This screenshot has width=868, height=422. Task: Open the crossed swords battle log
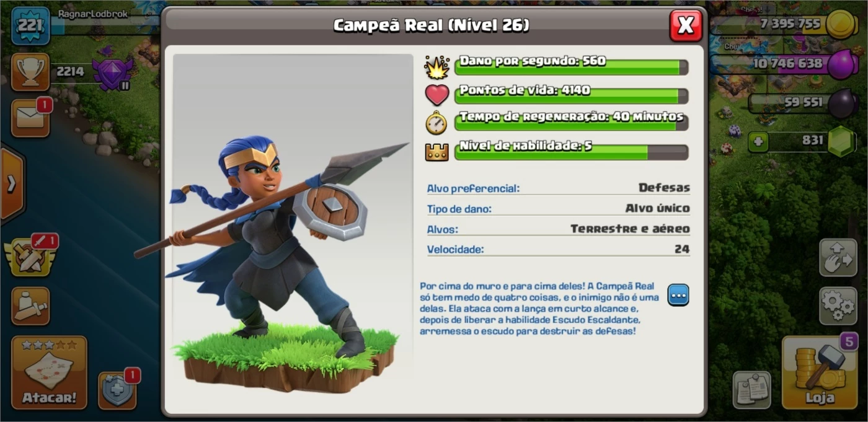click(29, 257)
